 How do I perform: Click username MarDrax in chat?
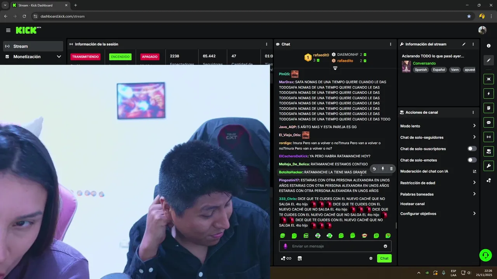click(x=286, y=82)
